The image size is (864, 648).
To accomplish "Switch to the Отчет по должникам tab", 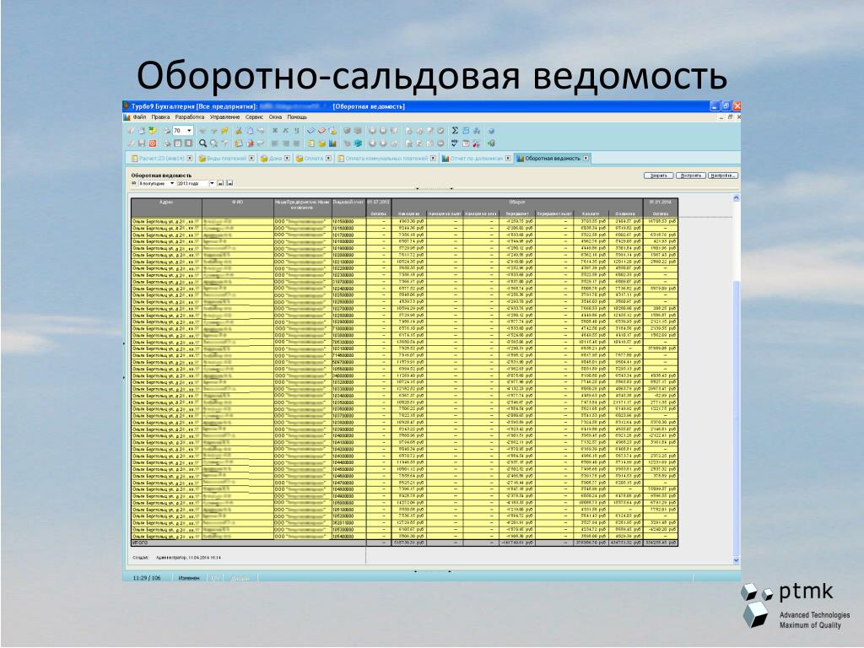I will point(477,158).
